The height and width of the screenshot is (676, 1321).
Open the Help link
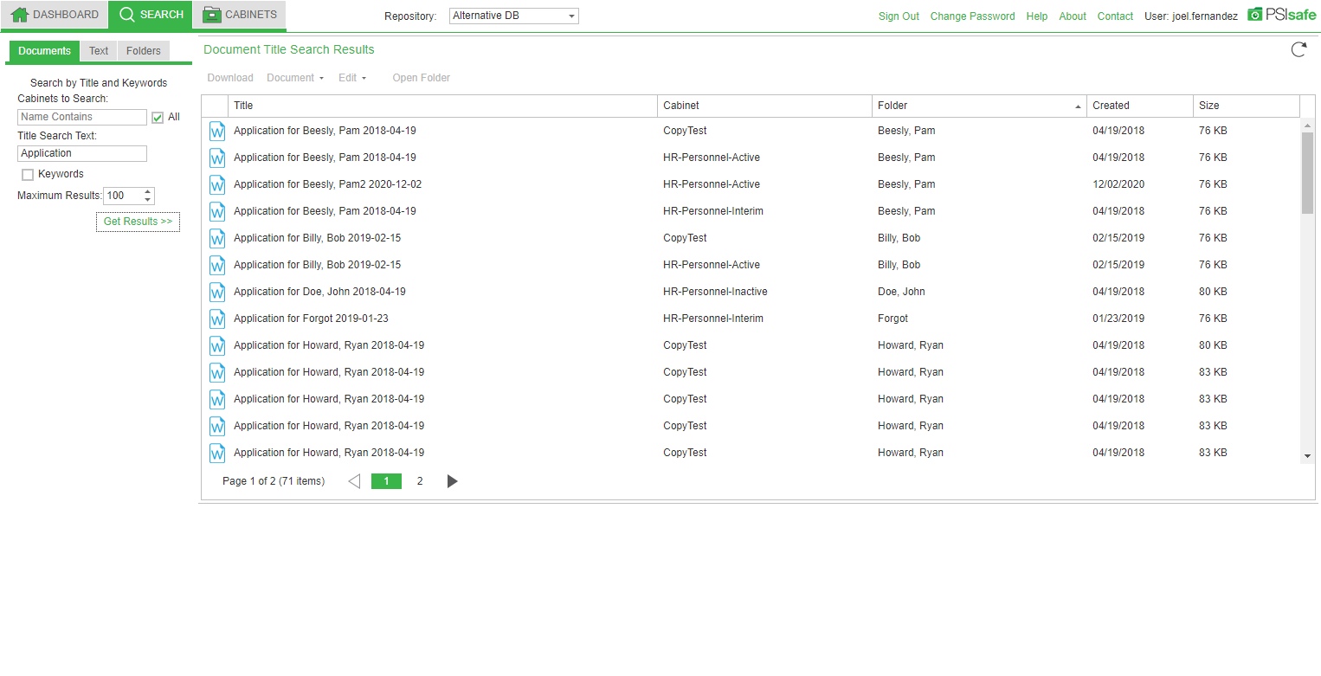pos(1037,16)
